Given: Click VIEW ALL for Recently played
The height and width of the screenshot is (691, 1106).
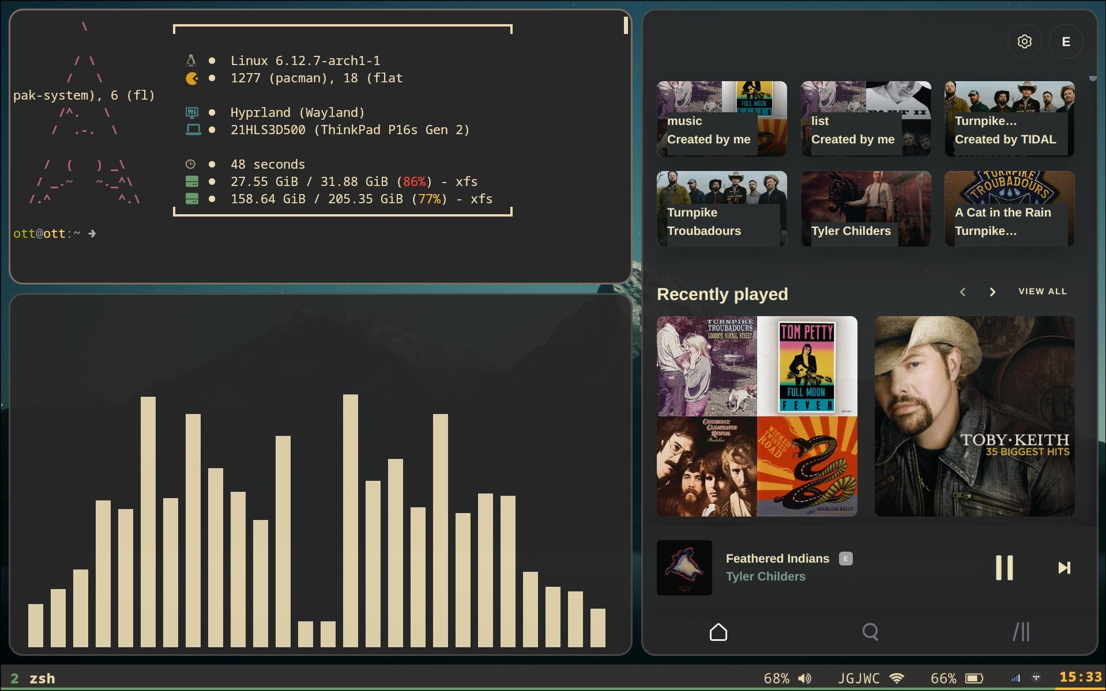Looking at the screenshot, I should 1042,291.
